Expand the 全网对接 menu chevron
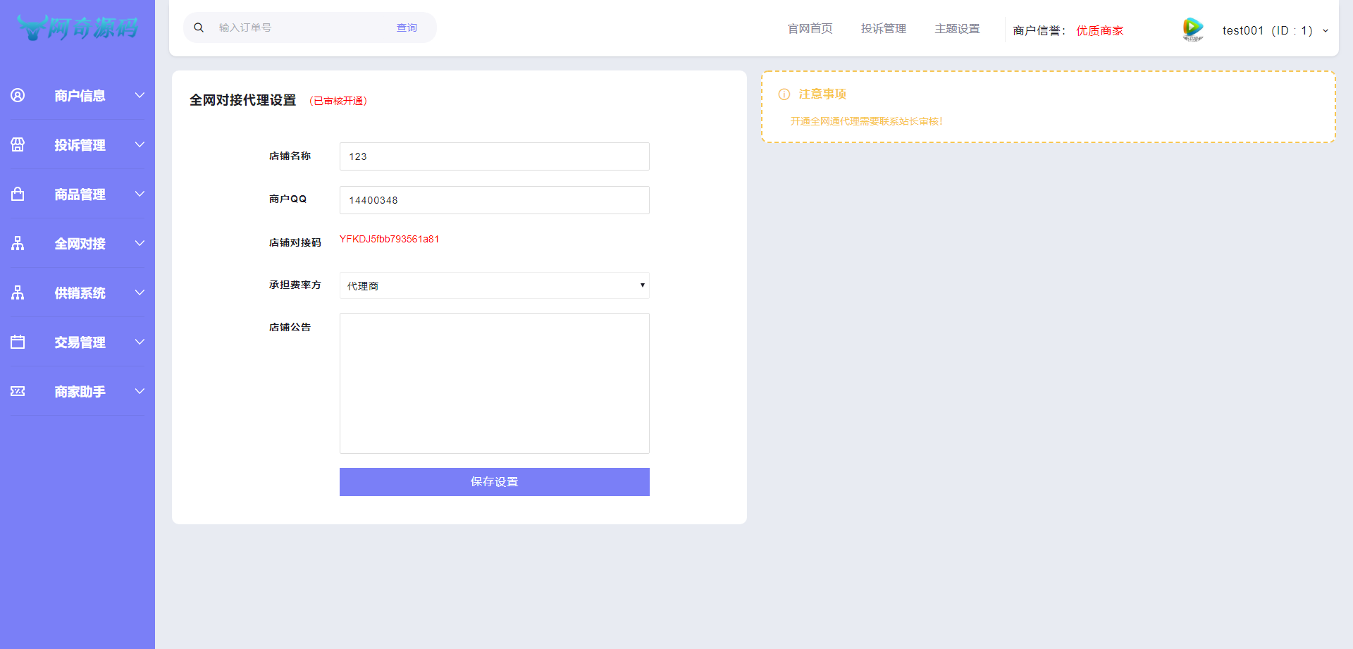Screen dimensions: 1353x649 click(140, 243)
